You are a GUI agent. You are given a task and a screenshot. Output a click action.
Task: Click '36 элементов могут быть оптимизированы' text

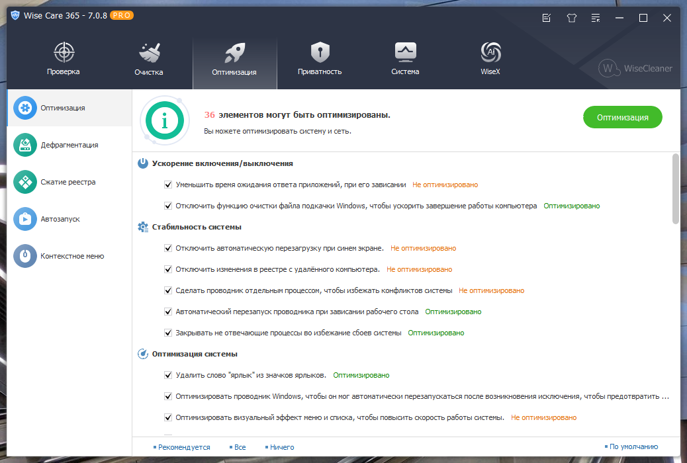pos(297,115)
